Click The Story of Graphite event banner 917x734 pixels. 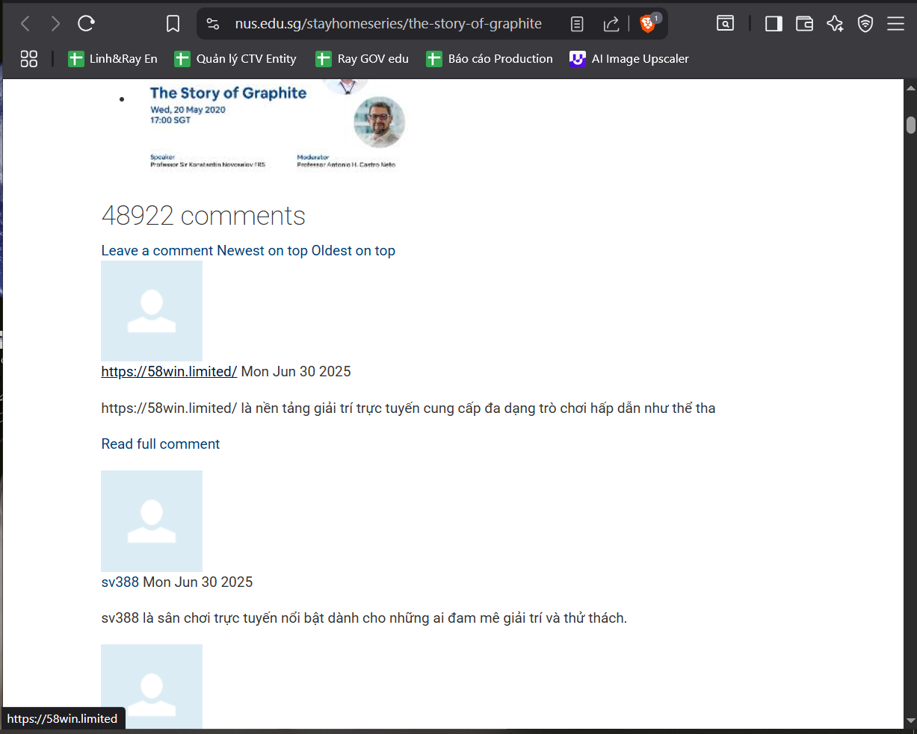(x=276, y=124)
